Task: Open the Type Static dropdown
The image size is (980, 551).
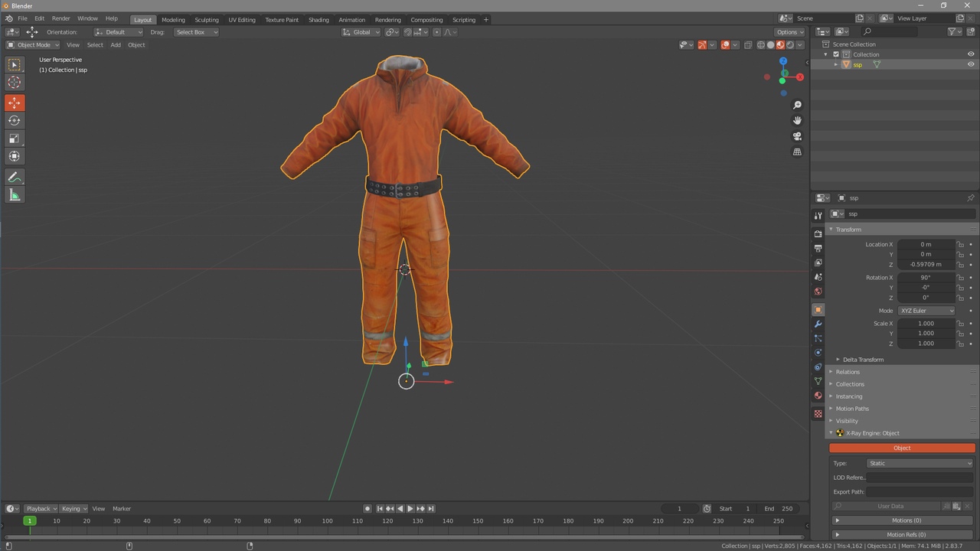Action: coord(920,463)
